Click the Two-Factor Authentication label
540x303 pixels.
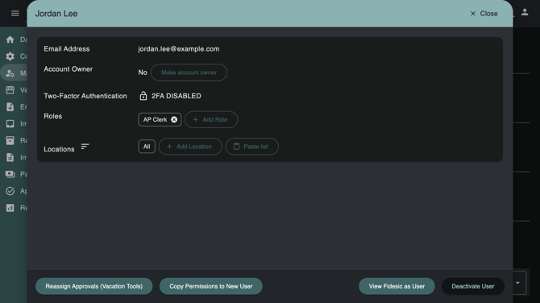pos(85,96)
